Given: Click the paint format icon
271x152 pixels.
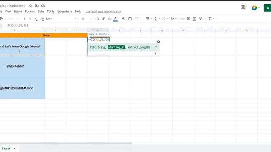Looking at the screenshot, I should pos(1,19).
